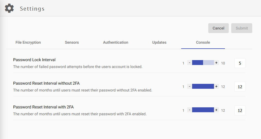Increase Password Lock Interval with plus
Image resolution: width=261 pixels, height=139 pixels.
coord(216,63)
